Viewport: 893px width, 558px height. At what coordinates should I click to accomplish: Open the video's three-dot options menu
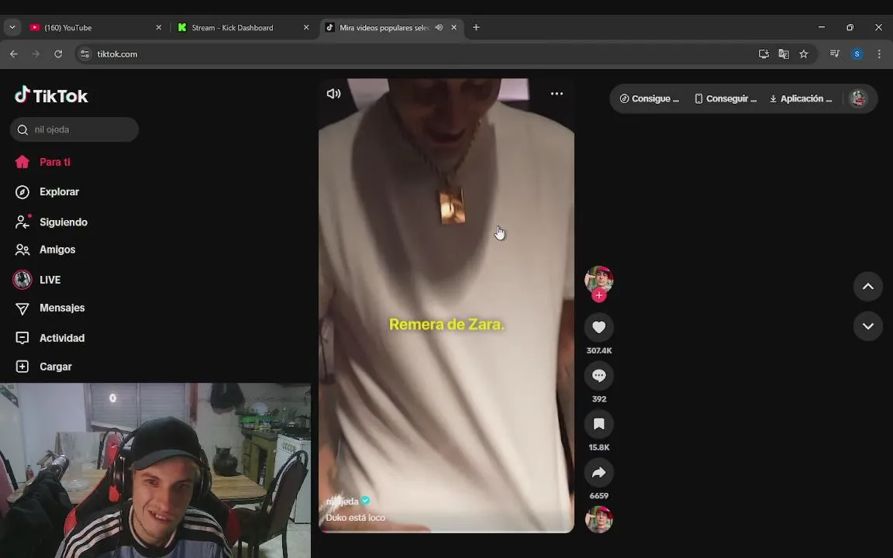pyautogui.click(x=557, y=94)
